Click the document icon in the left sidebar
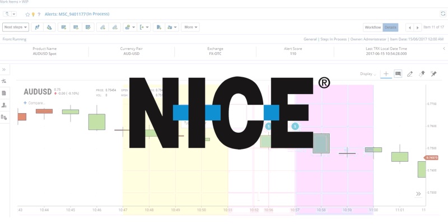The height and width of the screenshot is (224, 448). [4, 93]
